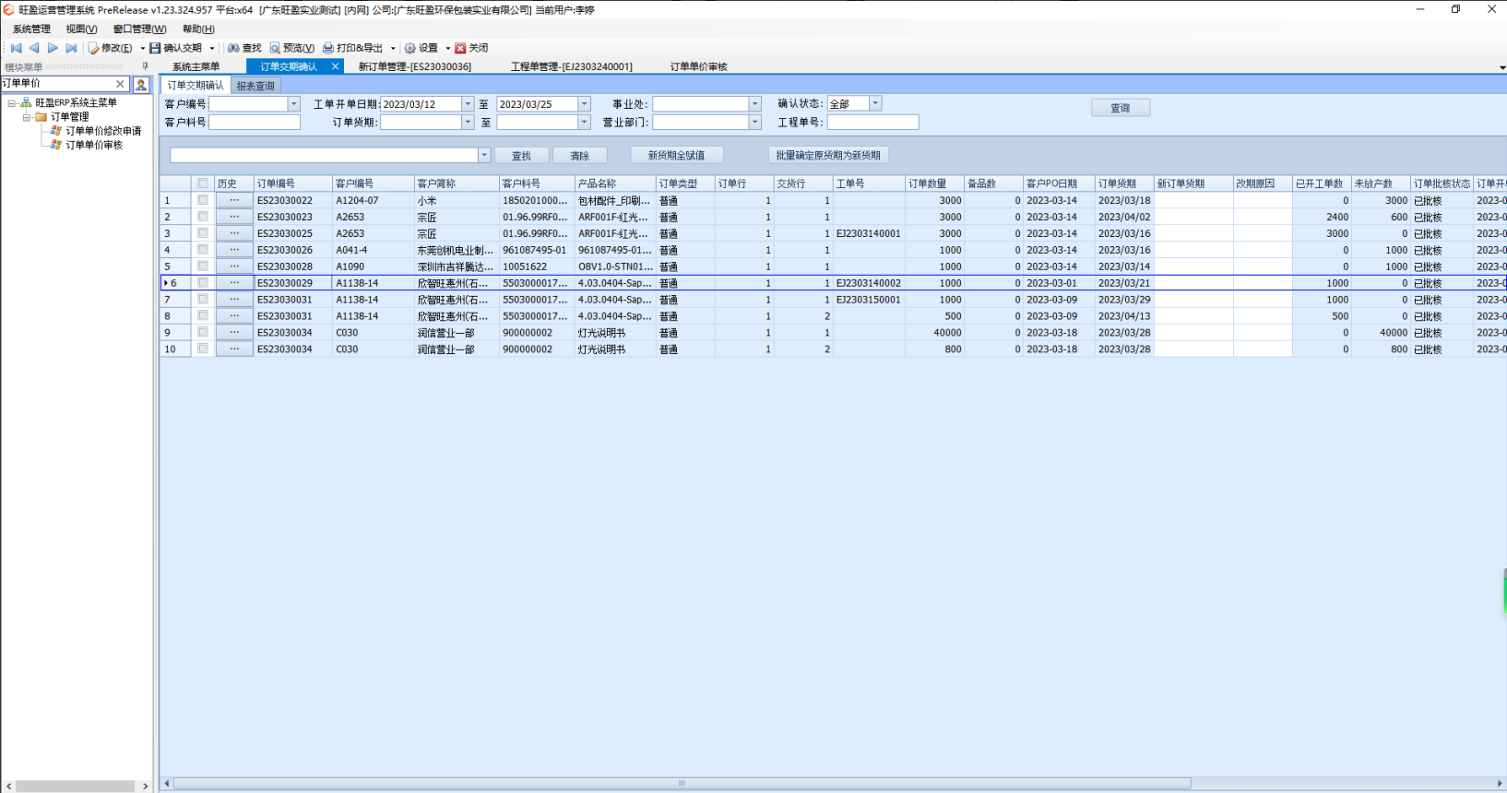1507x793 pixels.
Task: Click the left panel horizontal scrollbar
Action: [x=76, y=787]
